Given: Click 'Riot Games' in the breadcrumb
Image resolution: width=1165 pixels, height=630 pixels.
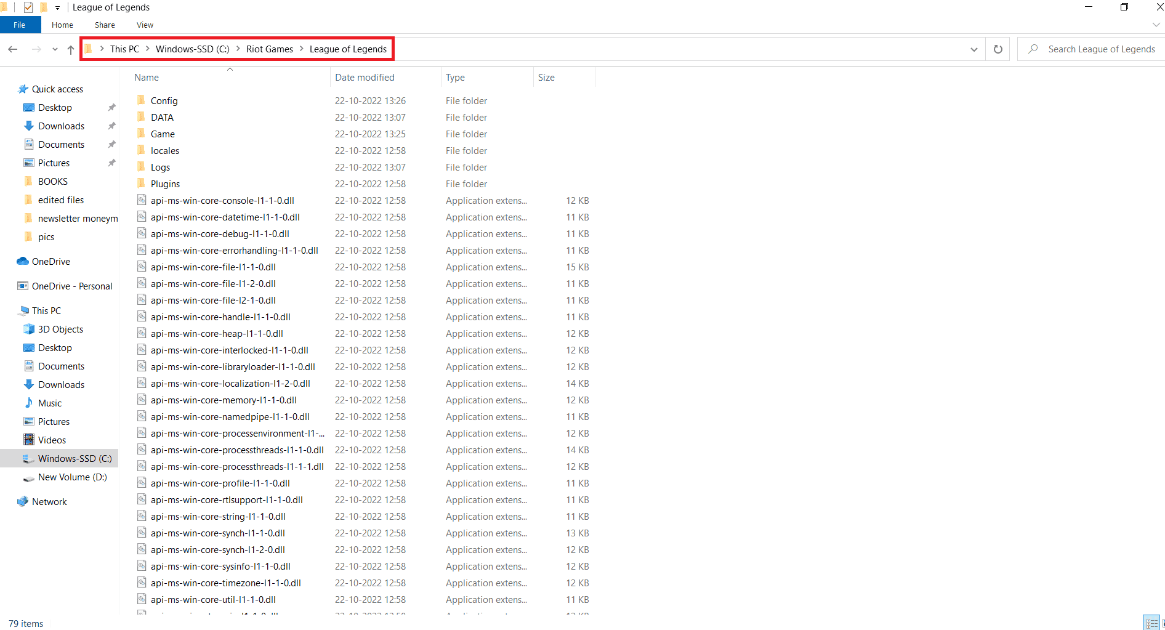Looking at the screenshot, I should (x=270, y=49).
